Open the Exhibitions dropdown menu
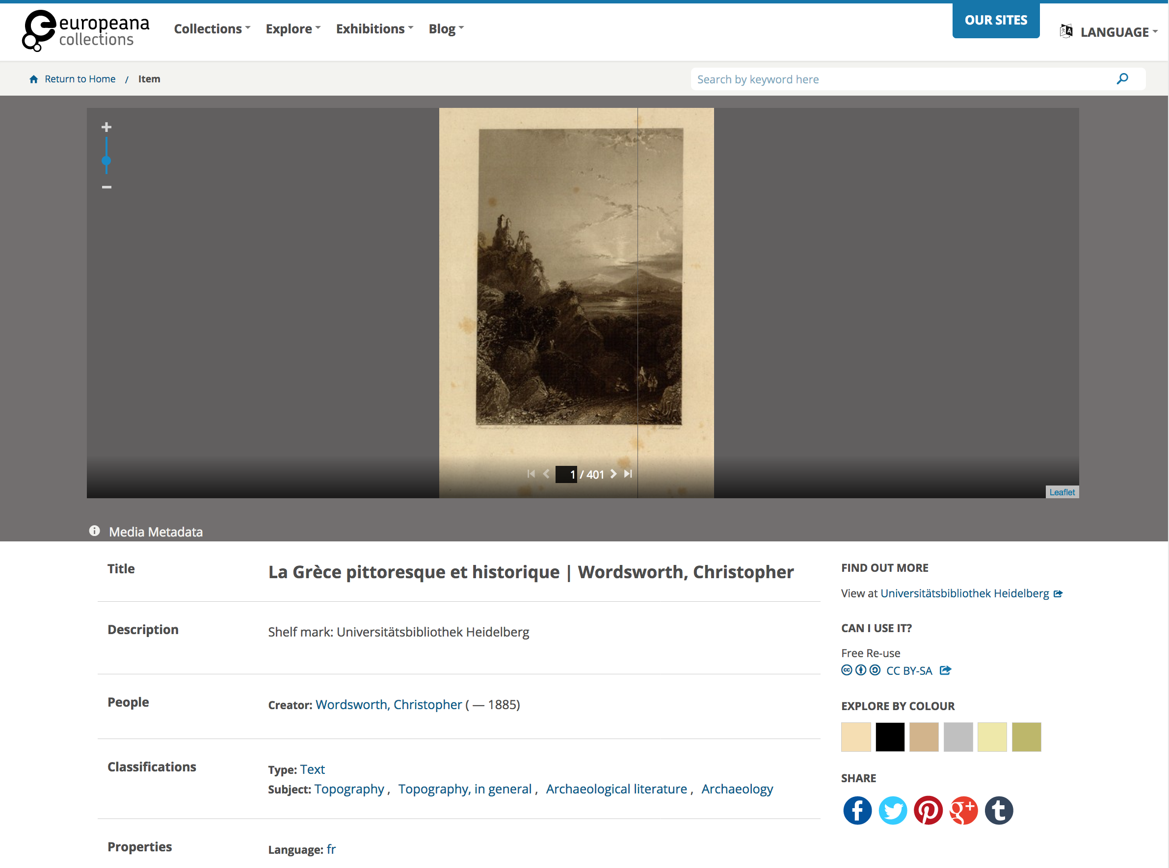This screenshot has width=1169, height=868. tap(374, 29)
